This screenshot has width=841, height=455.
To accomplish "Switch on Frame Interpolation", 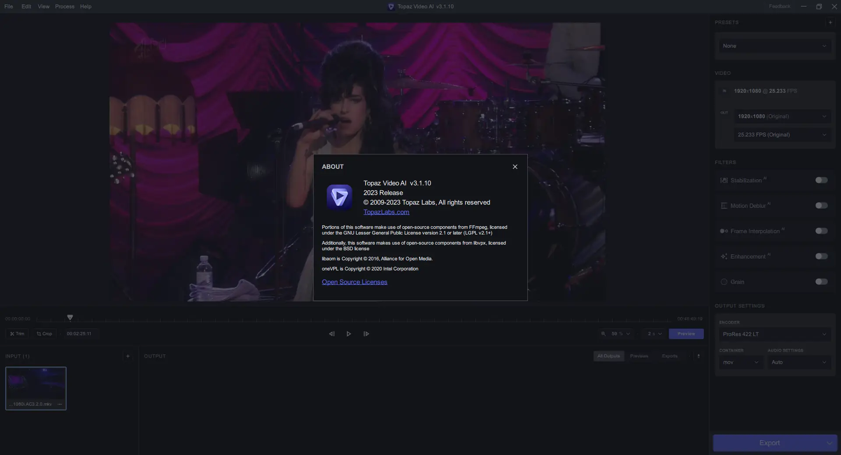I will tap(821, 231).
